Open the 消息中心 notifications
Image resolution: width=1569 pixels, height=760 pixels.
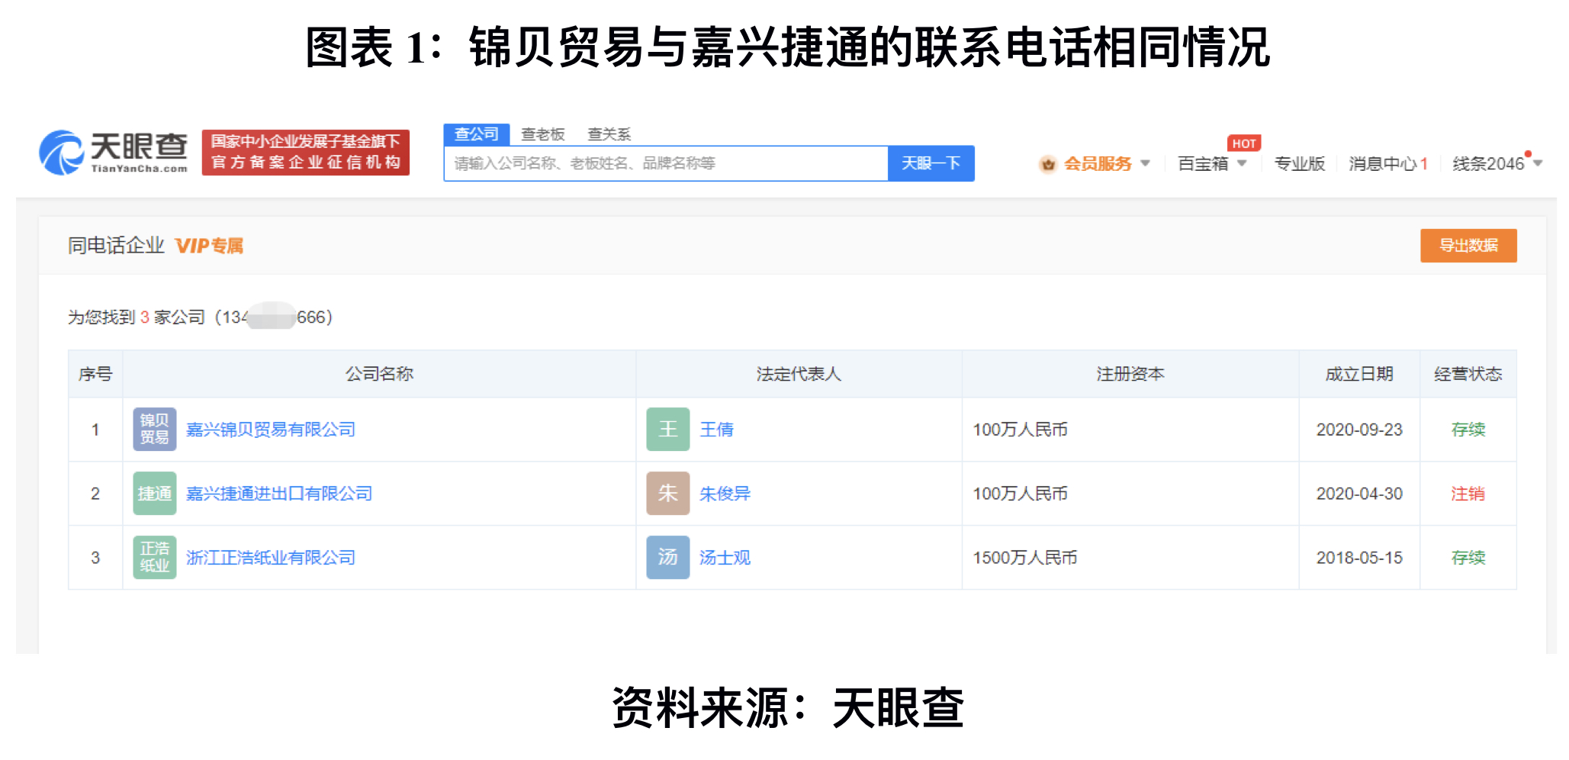click(1387, 164)
